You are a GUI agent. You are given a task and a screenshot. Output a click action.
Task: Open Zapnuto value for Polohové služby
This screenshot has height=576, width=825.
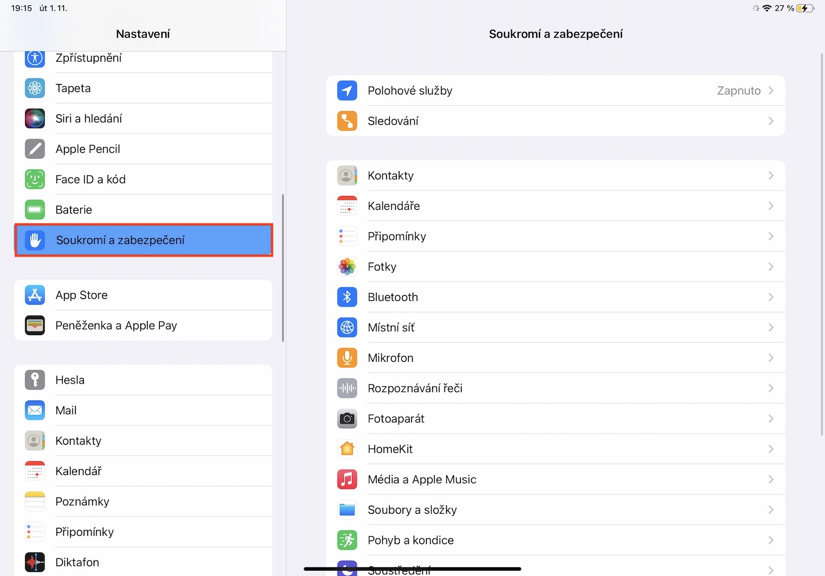tap(738, 91)
